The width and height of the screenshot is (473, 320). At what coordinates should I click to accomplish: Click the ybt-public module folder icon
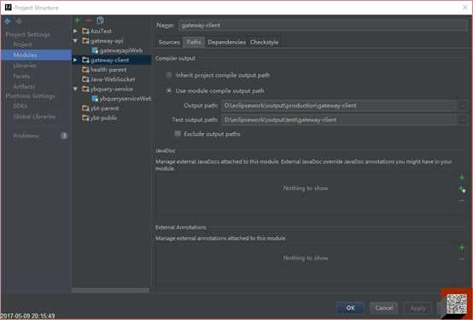click(85, 118)
